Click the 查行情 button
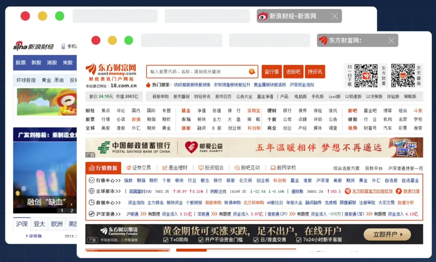Viewport: 436px width, 262px height. tap(272, 72)
